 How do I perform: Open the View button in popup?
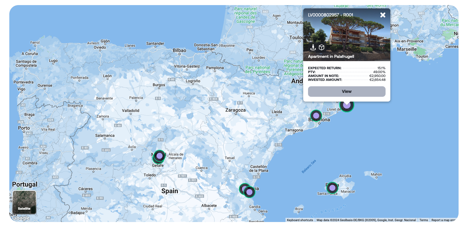point(346,91)
